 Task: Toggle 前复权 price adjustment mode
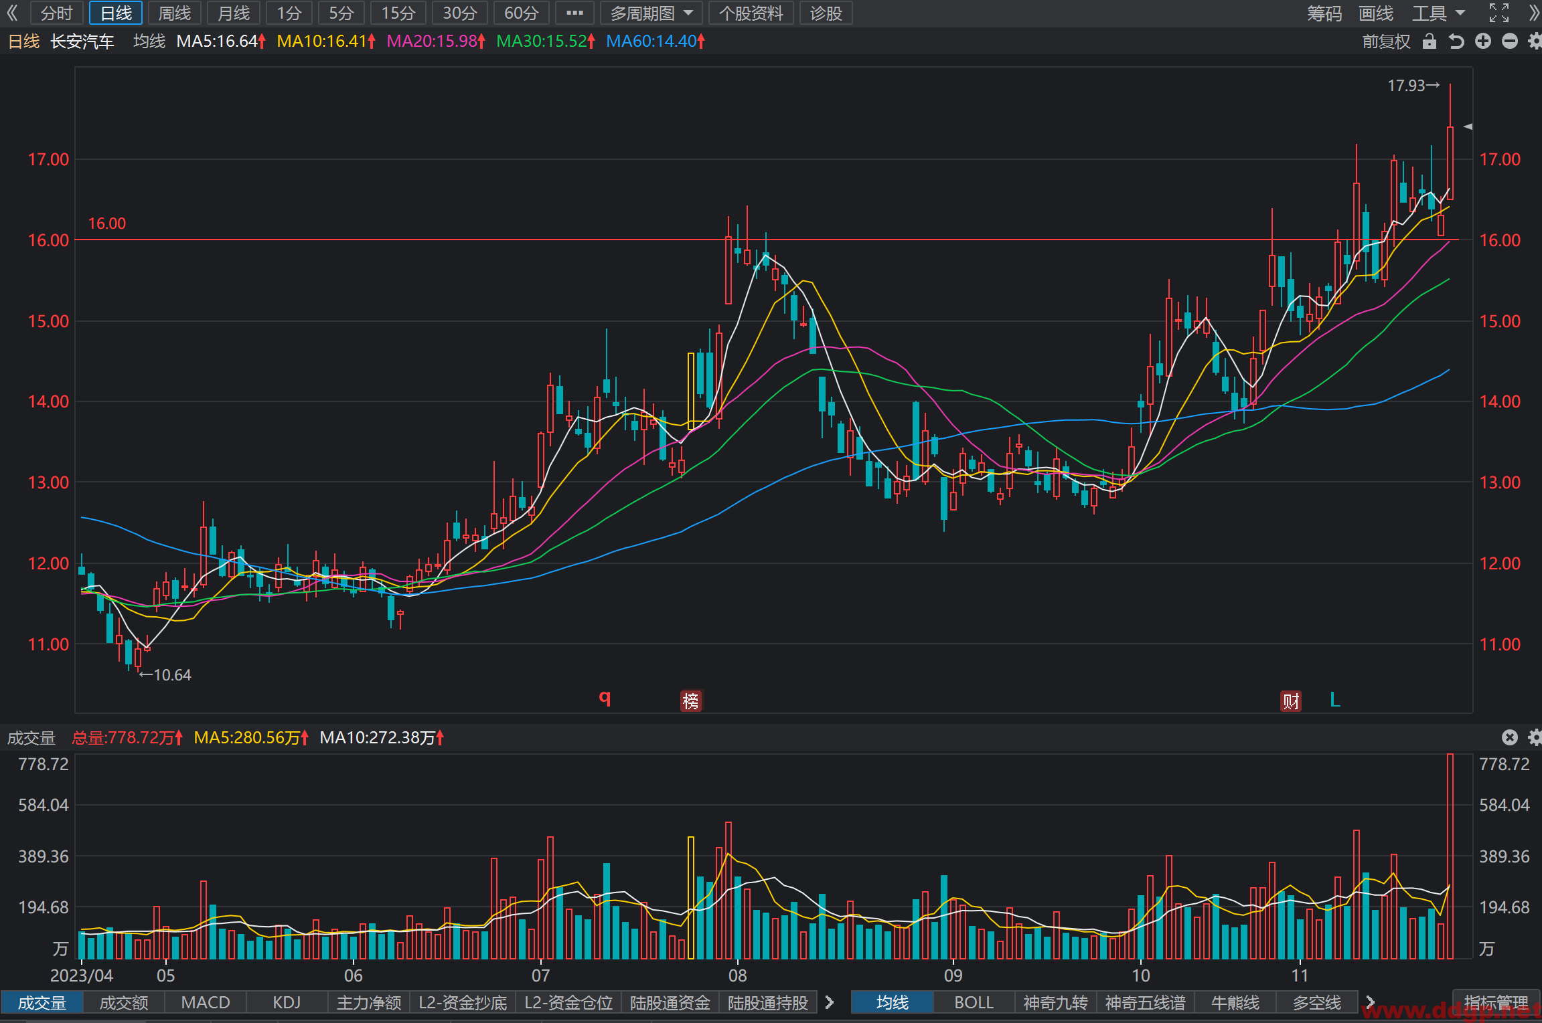1386,41
